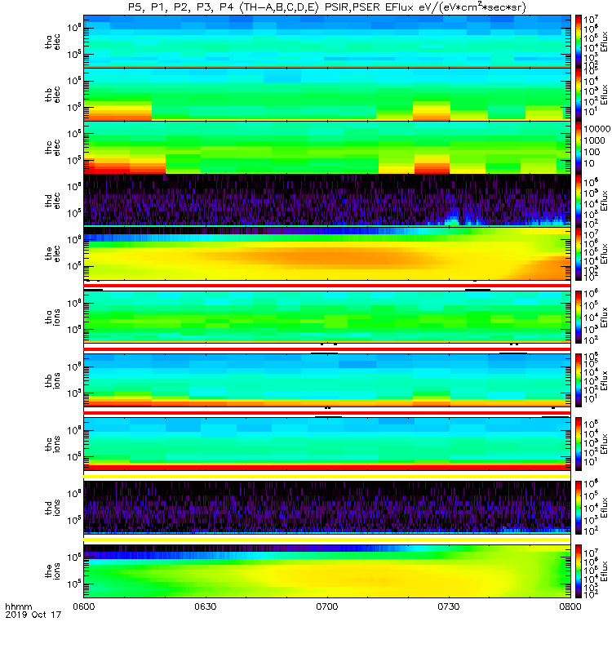Select the "thb ions" y-axis label
Image resolution: width=612 pixels, height=653 pixels.
[x=53, y=380]
